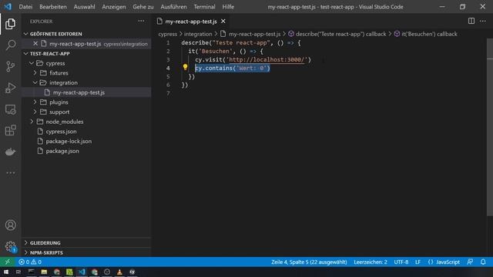
Task: Open the Auswahl menu
Action: (x=84, y=7)
